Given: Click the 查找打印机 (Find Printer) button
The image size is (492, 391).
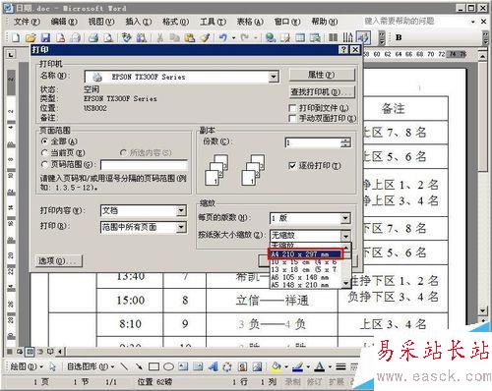Looking at the screenshot, I should click(x=322, y=92).
